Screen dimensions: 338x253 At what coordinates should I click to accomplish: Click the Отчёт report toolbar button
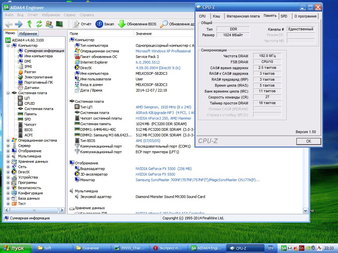click(x=82, y=24)
